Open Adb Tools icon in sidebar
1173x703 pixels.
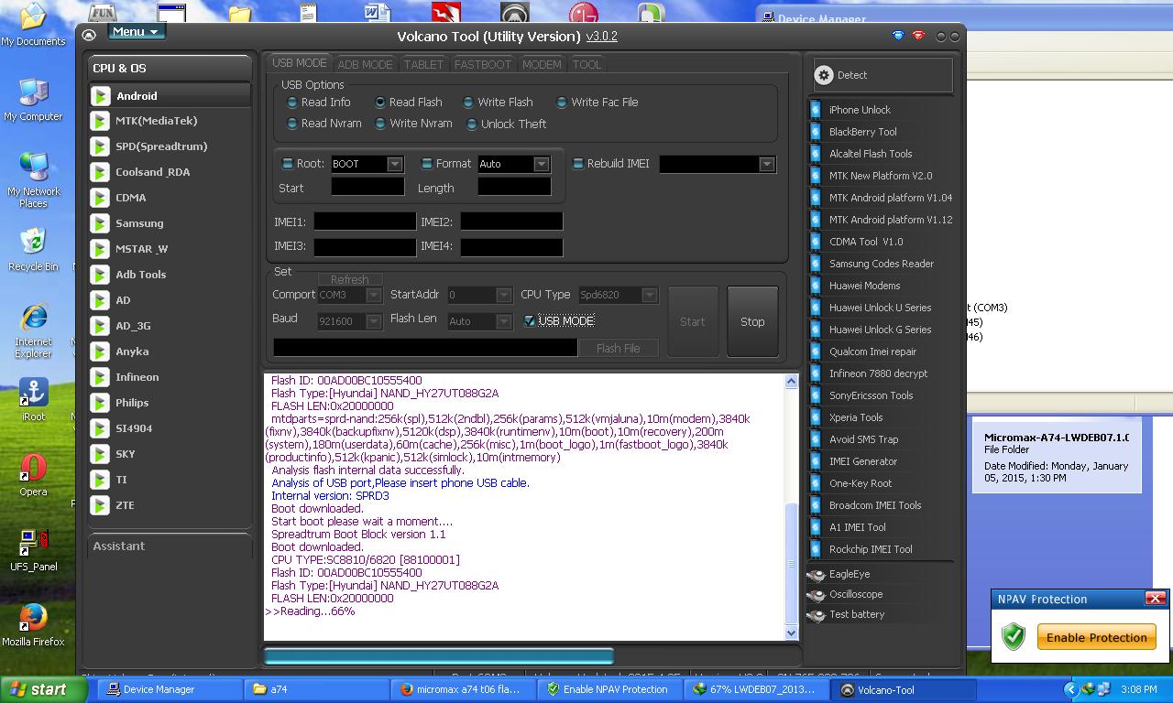(x=100, y=275)
